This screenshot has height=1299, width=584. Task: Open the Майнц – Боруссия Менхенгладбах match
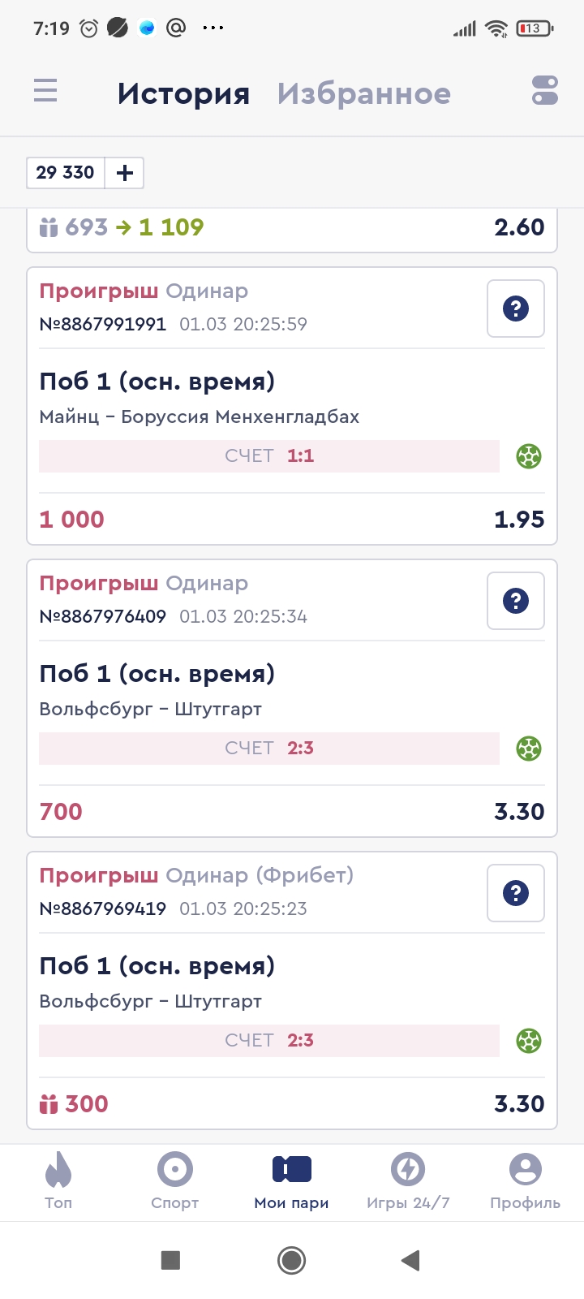tap(200, 417)
